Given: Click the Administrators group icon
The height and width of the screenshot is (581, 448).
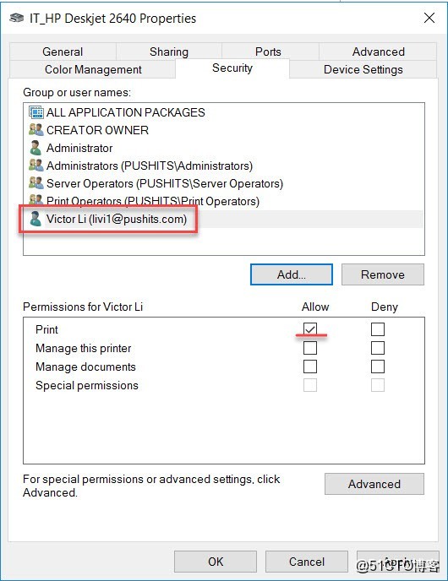Looking at the screenshot, I should 36,166.
